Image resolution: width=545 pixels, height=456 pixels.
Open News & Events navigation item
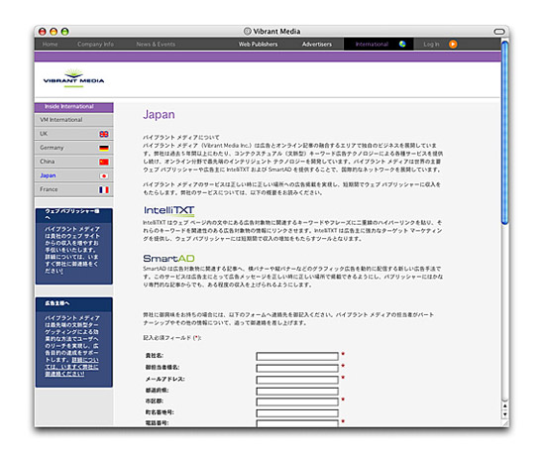pyautogui.click(x=156, y=45)
